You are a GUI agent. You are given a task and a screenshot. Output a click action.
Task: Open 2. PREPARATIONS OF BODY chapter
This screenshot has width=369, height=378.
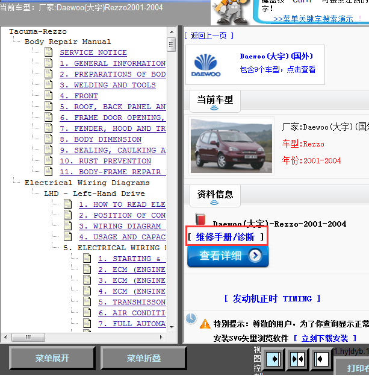point(113,74)
